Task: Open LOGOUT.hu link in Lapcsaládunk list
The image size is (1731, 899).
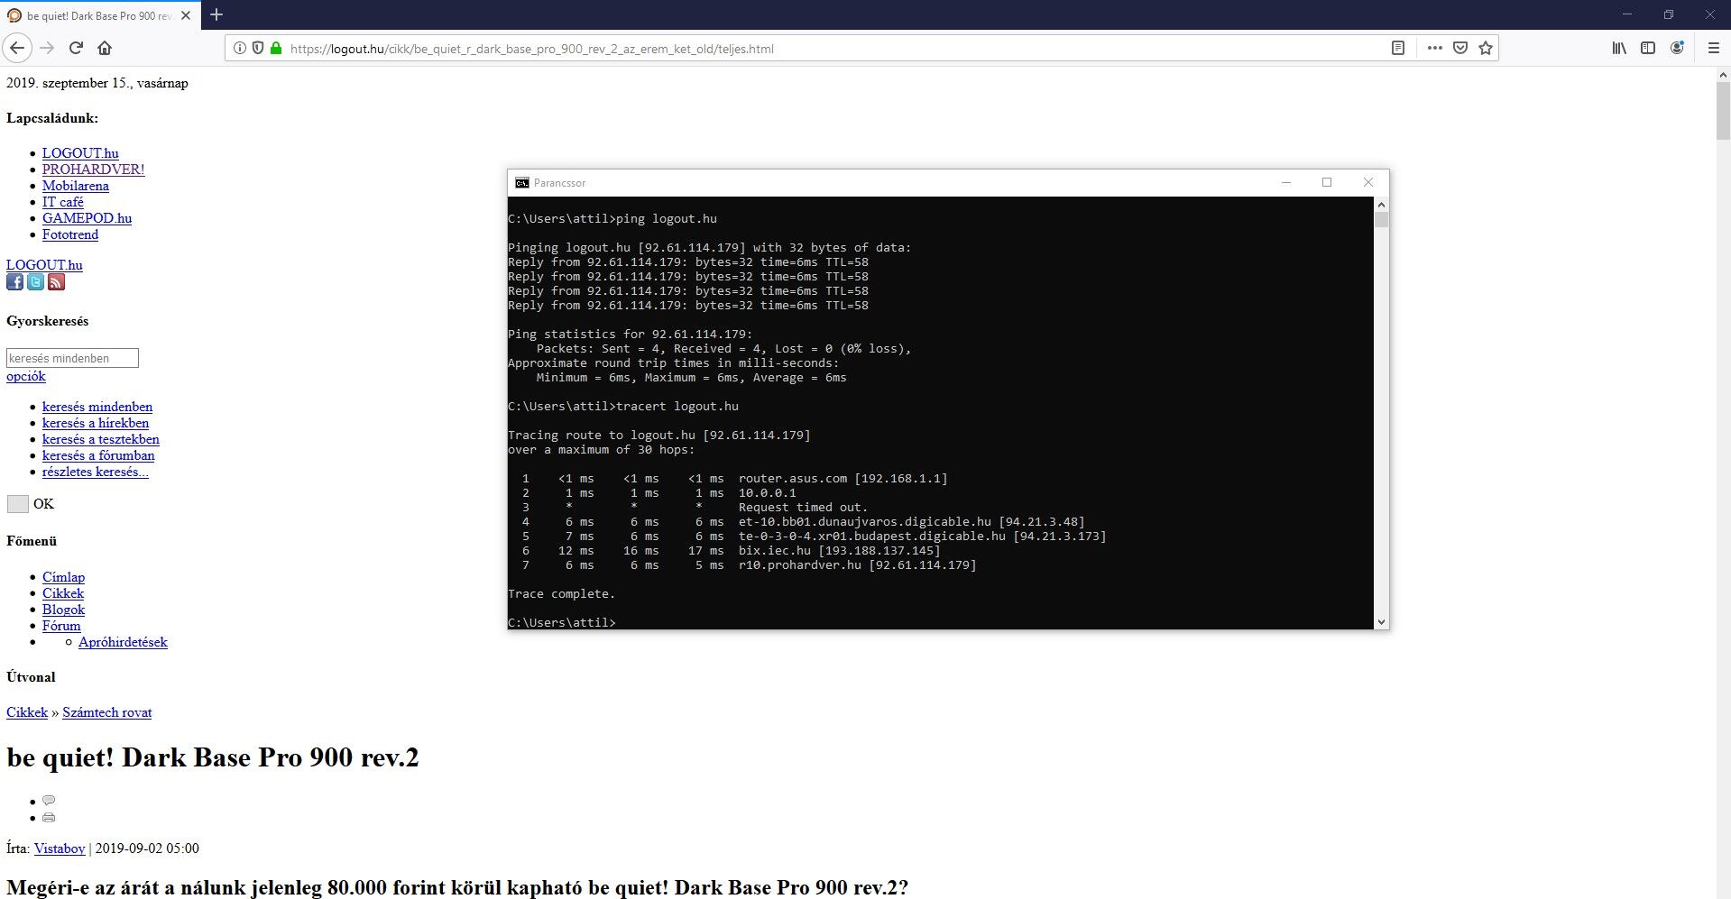Action: (x=80, y=153)
